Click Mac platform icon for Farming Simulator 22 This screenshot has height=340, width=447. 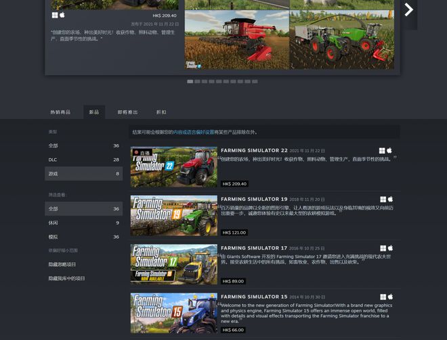click(389, 150)
